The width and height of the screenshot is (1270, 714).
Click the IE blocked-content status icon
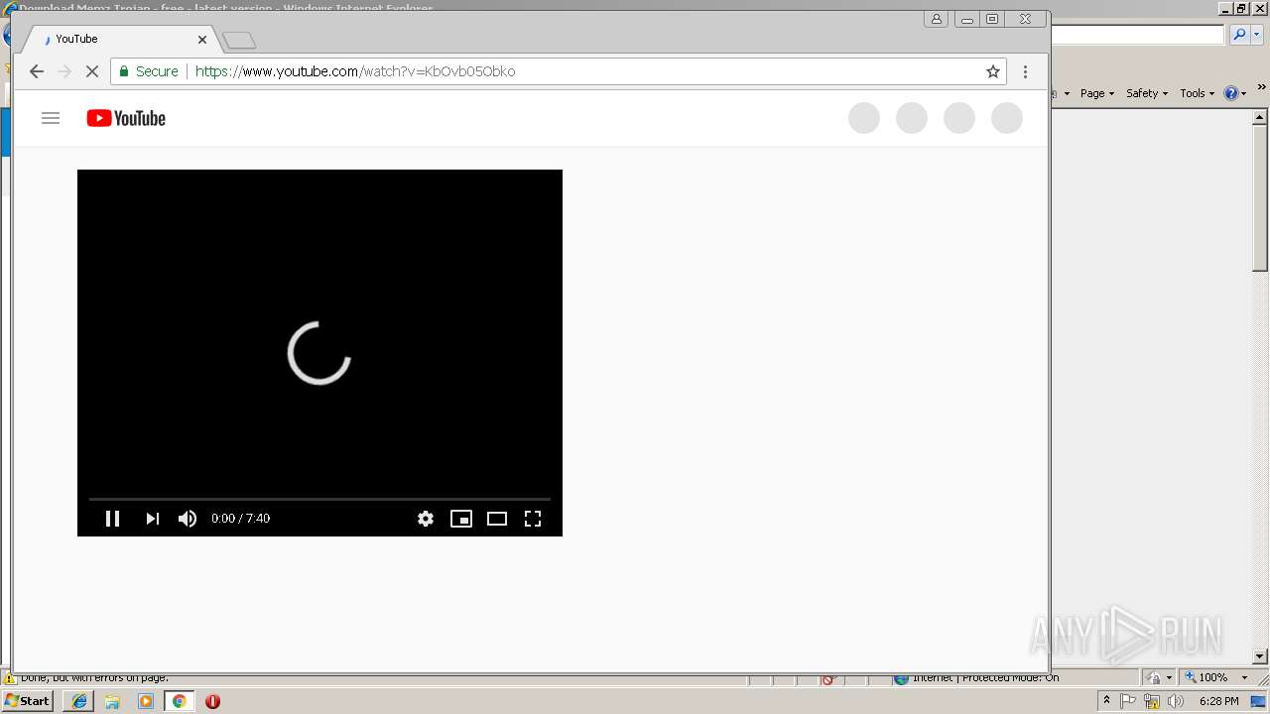pos(828,679)
